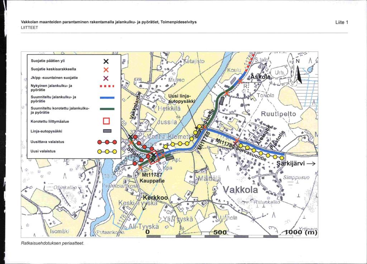Image resolution: width=367 pixels, height=264 pixels.
Task: Click the '500' scale bar label
Action: pyautogui.click(x=220, y=232)
